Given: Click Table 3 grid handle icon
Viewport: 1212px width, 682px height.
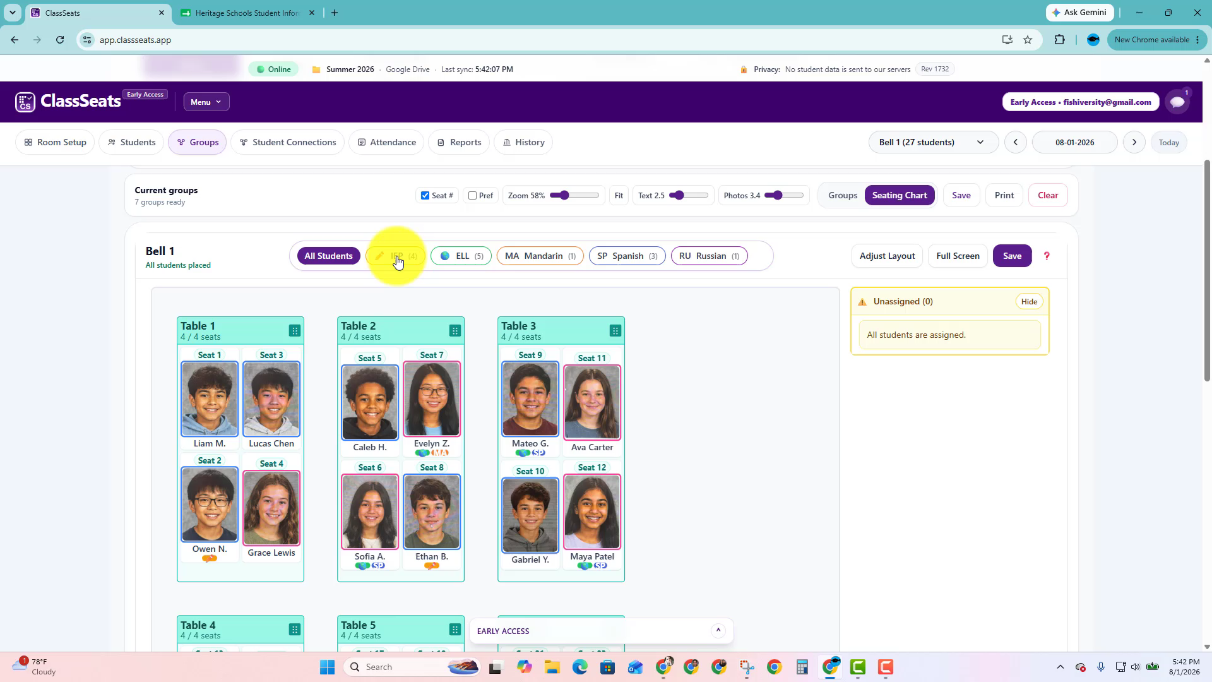Looking at the screenshot, I should 615,330.
